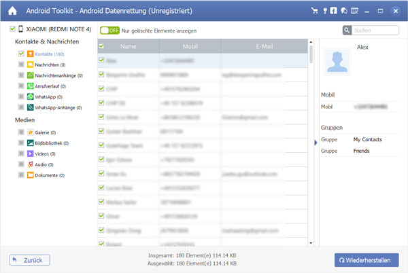
Task: Click the Nachrichtenanhänge category icon
Action: pyautogui.click(x=31, y=75)
